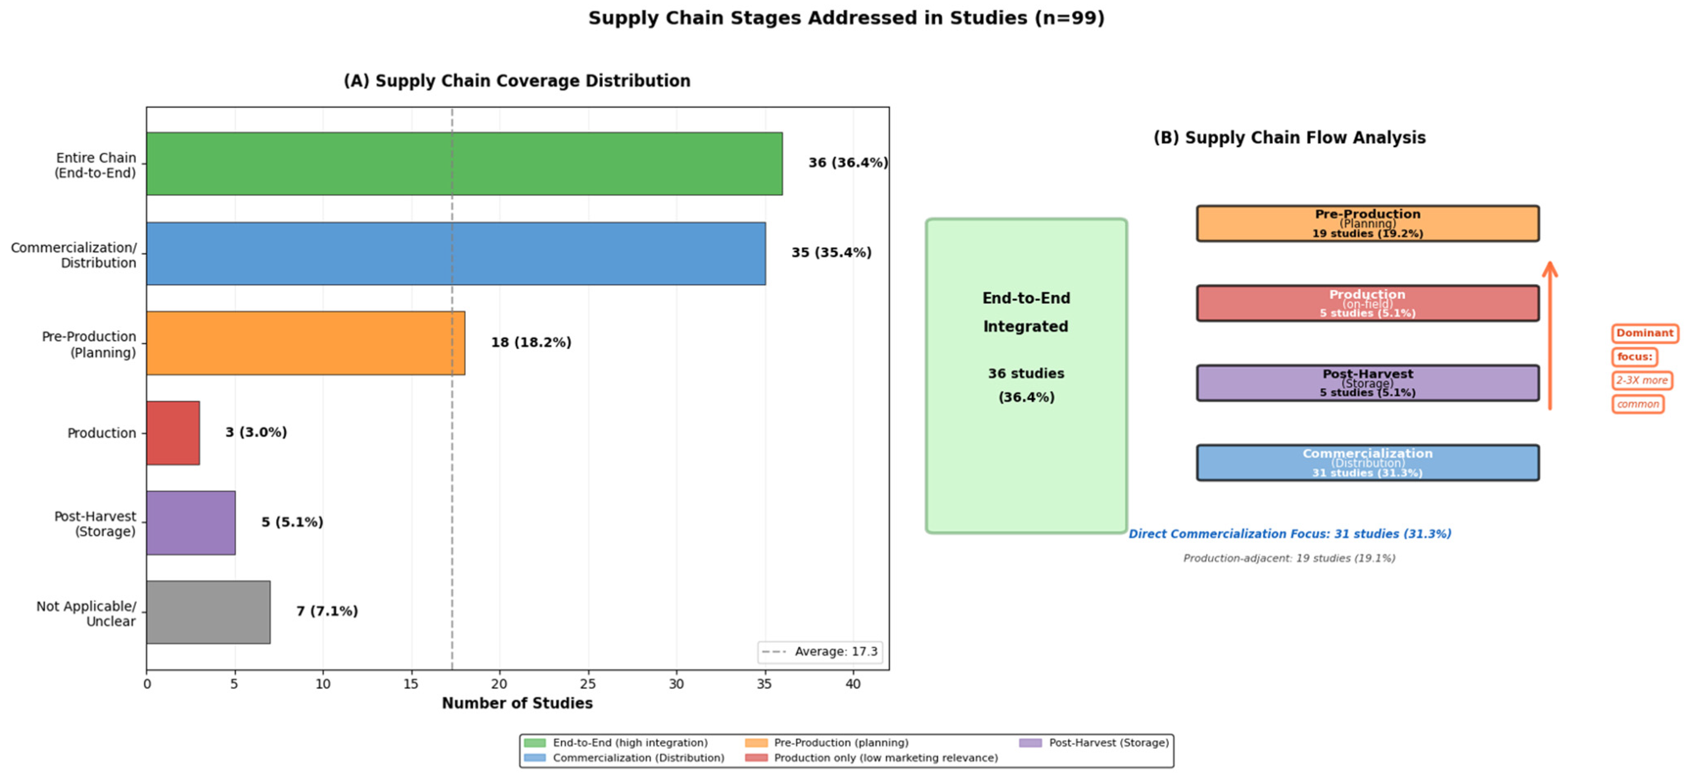1690x778 pixels.
Task: Click the small red Production bar
Action: 173,433
